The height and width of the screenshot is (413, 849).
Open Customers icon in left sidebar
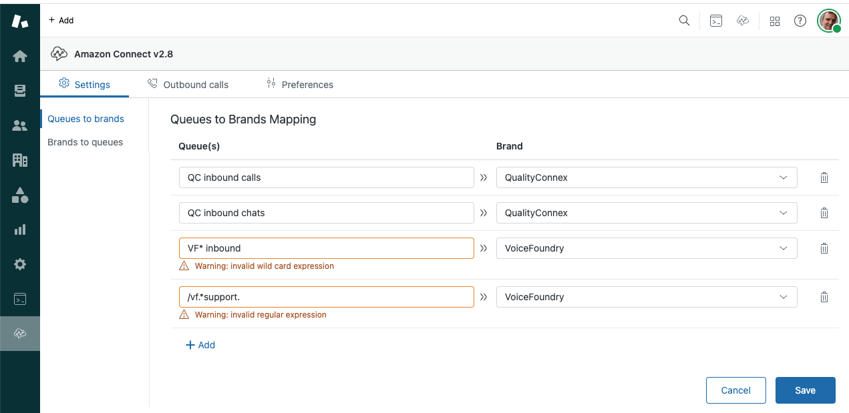click(x=20, y=125)
